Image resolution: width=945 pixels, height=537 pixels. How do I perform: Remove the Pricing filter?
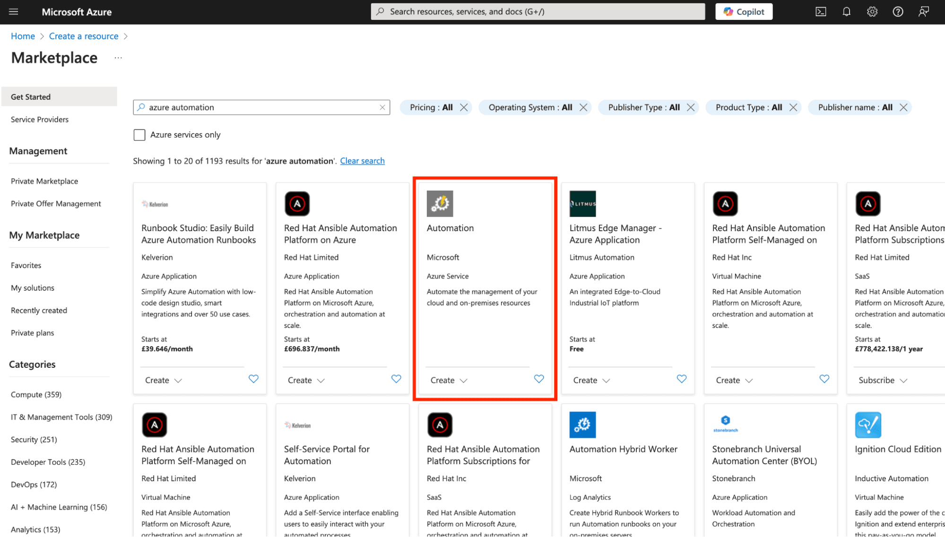464,108
